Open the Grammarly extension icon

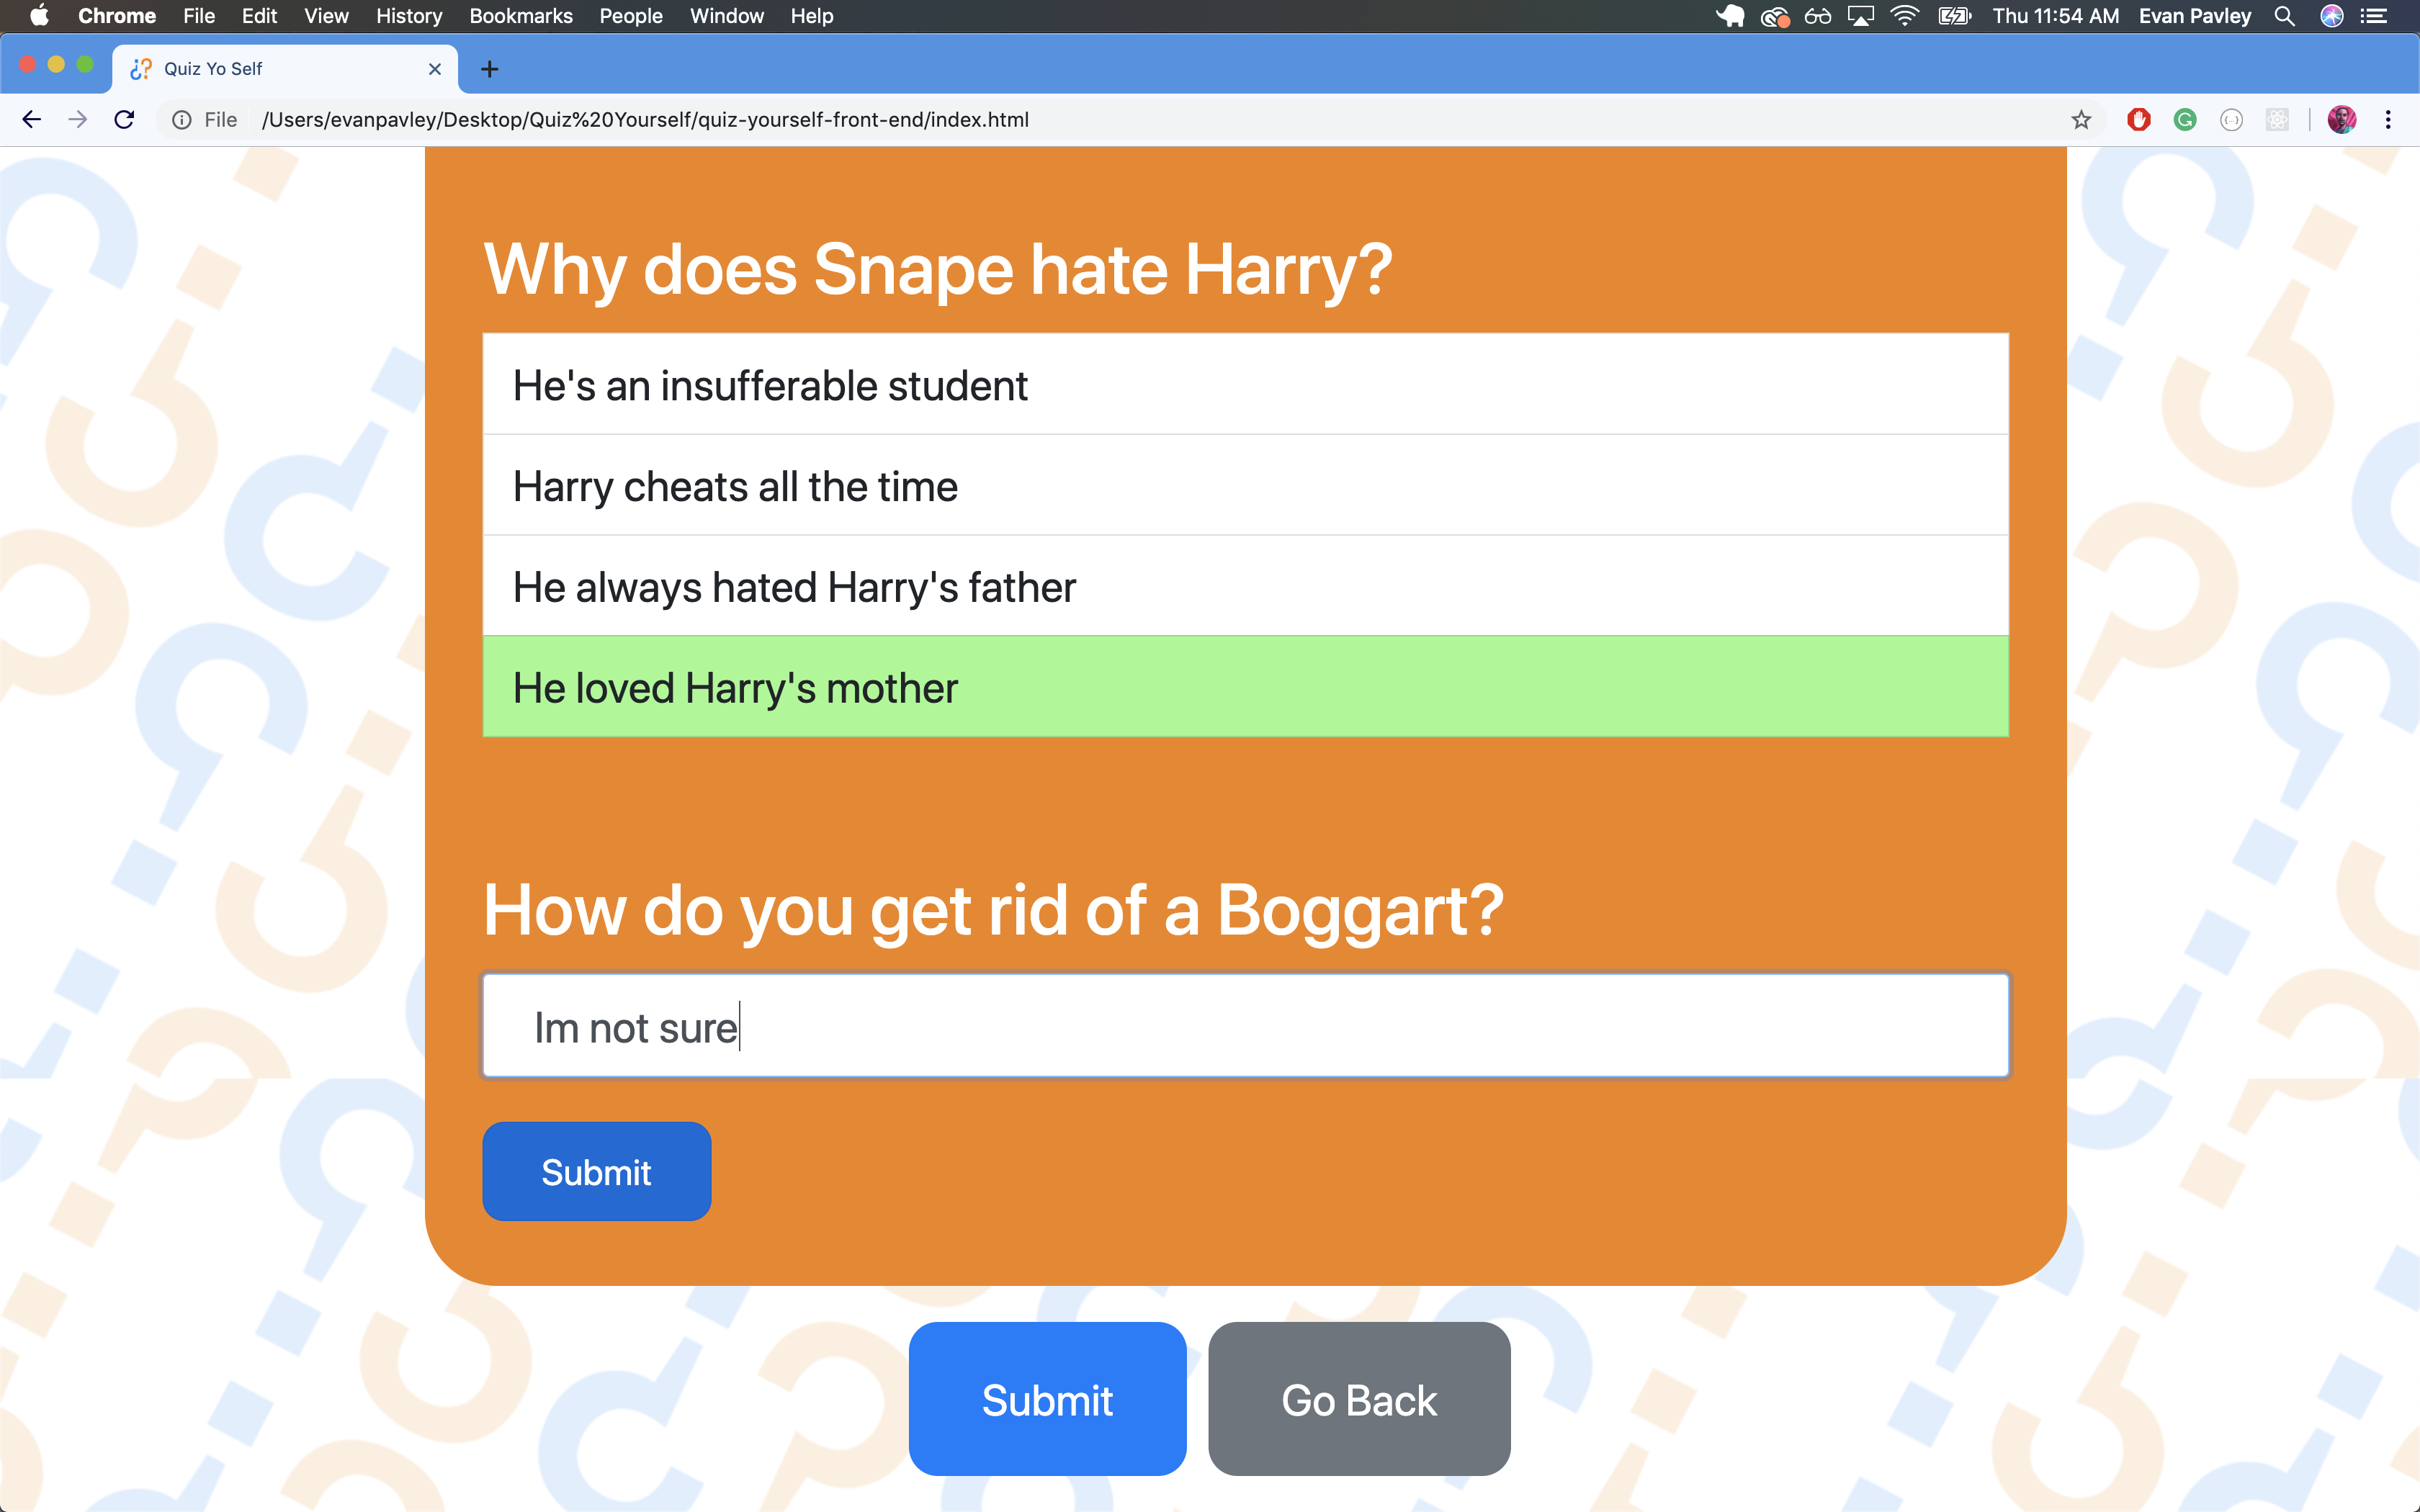[x=2185, y=120]
